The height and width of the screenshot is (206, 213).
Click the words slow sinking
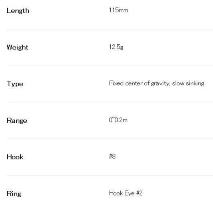click(188, 83)
